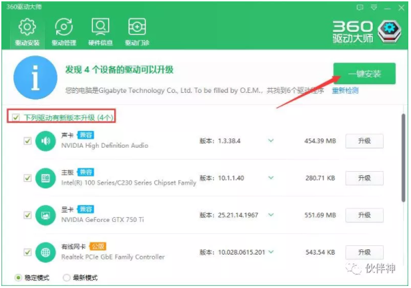Click the driver list vertical scrollbar
Image resolution: width=411 pixels, height=288 pixels.
coord(404,158)
